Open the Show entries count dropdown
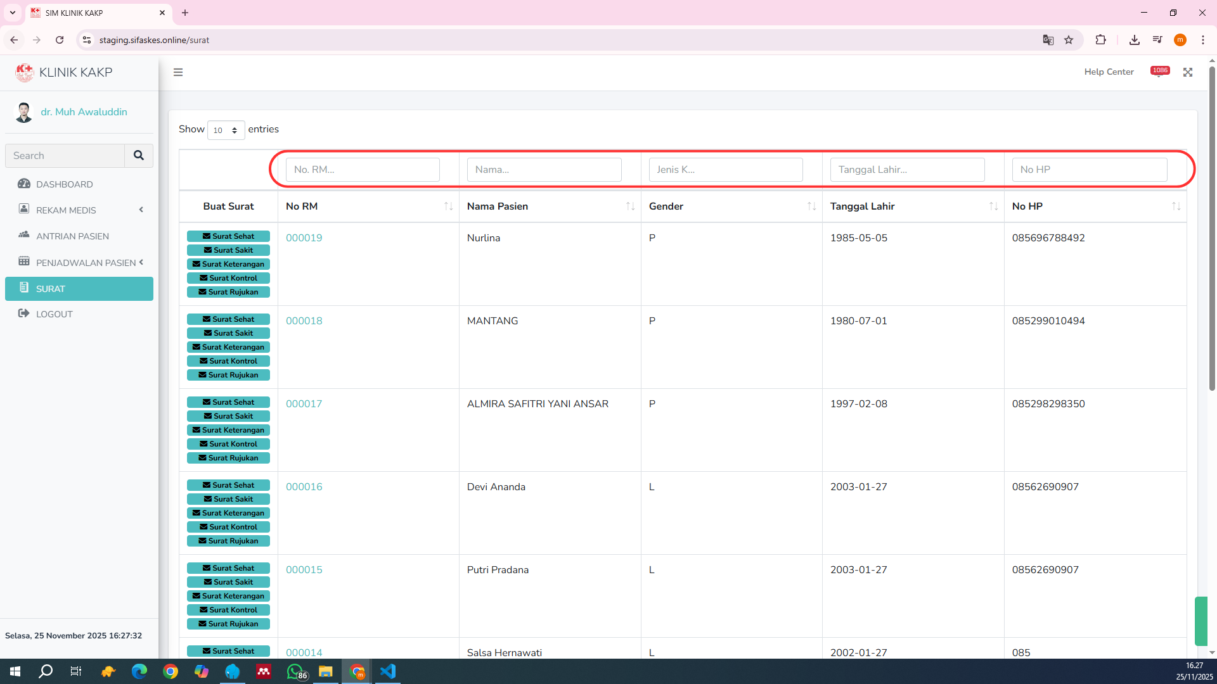Viewport: 1217px width, 684px height. [226, 130]
